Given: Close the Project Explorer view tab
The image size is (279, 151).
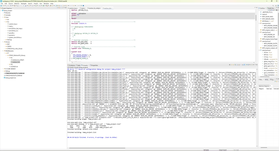Looking at the screenshot, I should [13, 8].
